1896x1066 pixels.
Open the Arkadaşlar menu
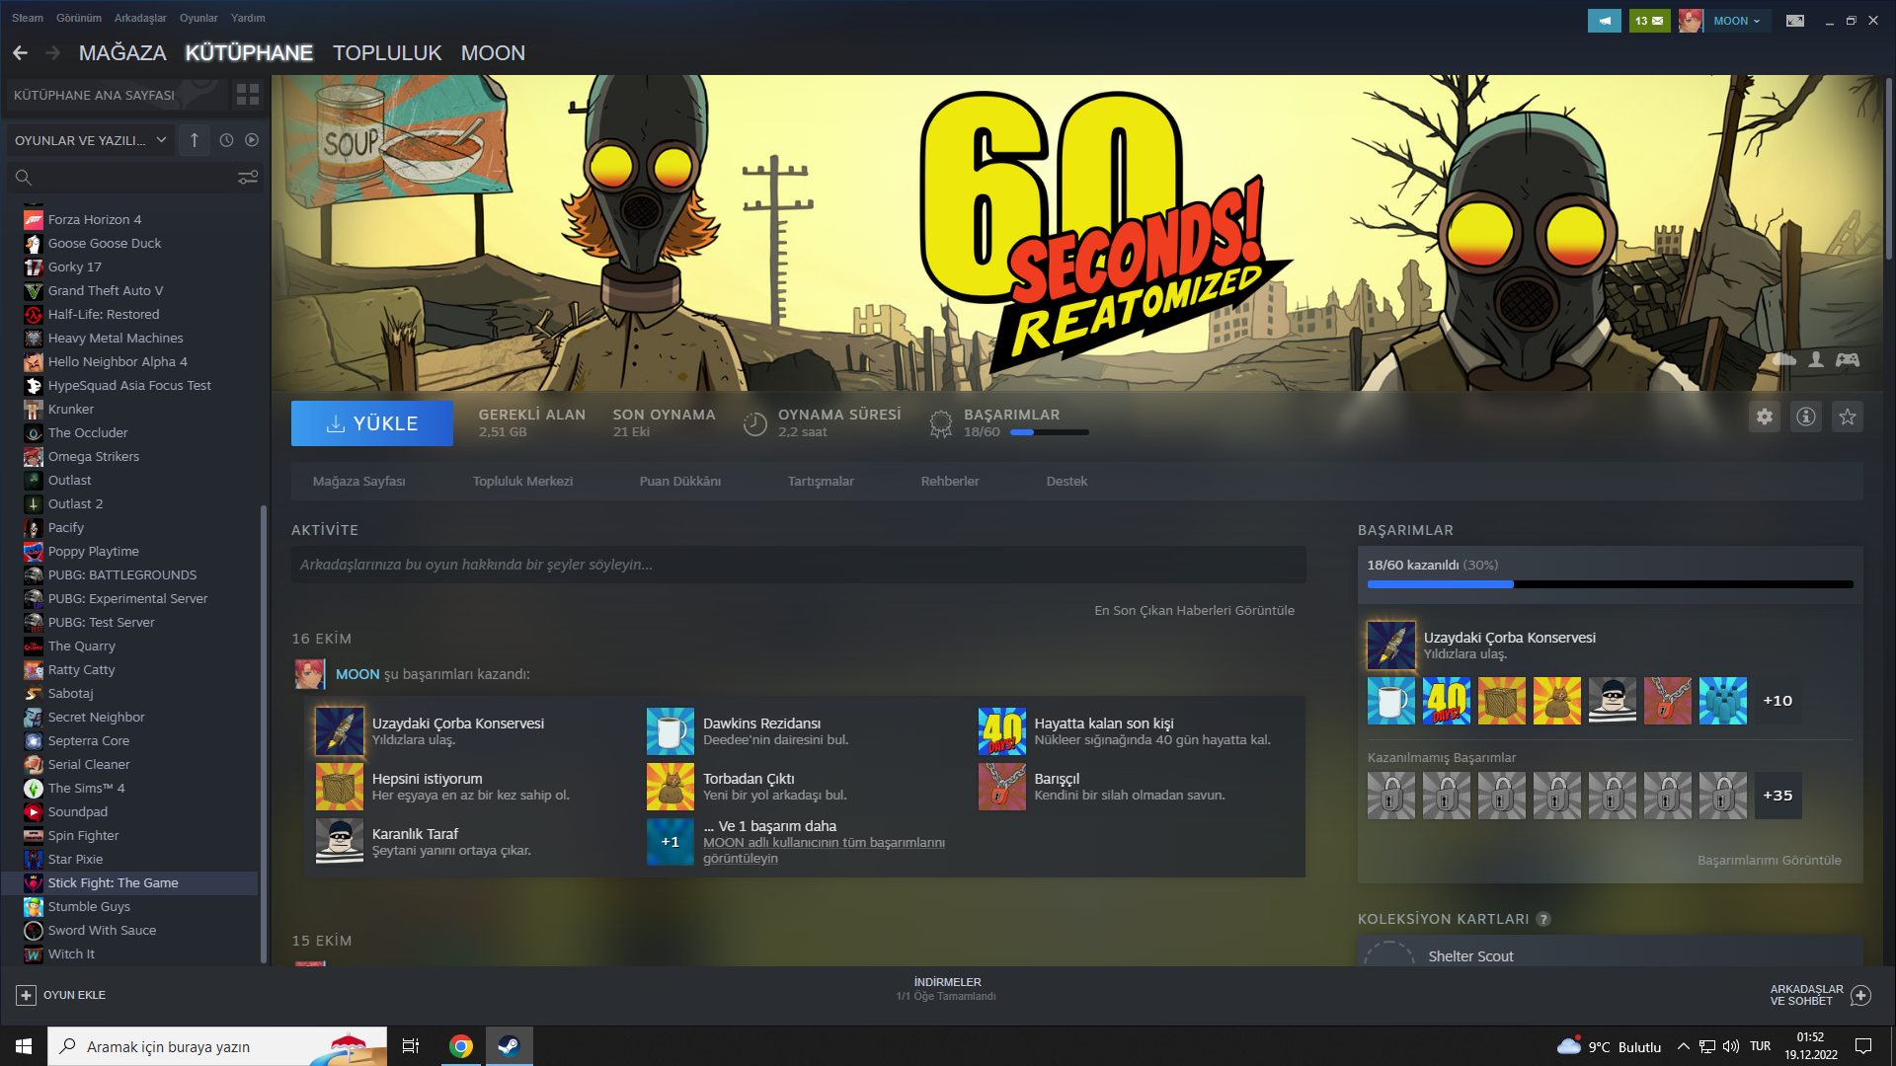pyautogui.click(x=140, y=18)
